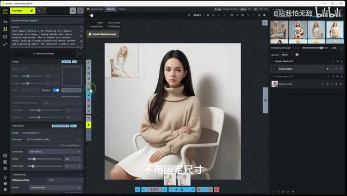This screenshot has height=196, width=347.
Task: Toggle the Random seed switch
Action: tap(56, 90)
